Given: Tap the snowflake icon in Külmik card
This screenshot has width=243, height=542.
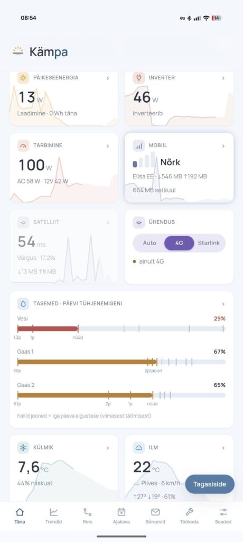Looking at the screenshot, I should click(23, 448).
